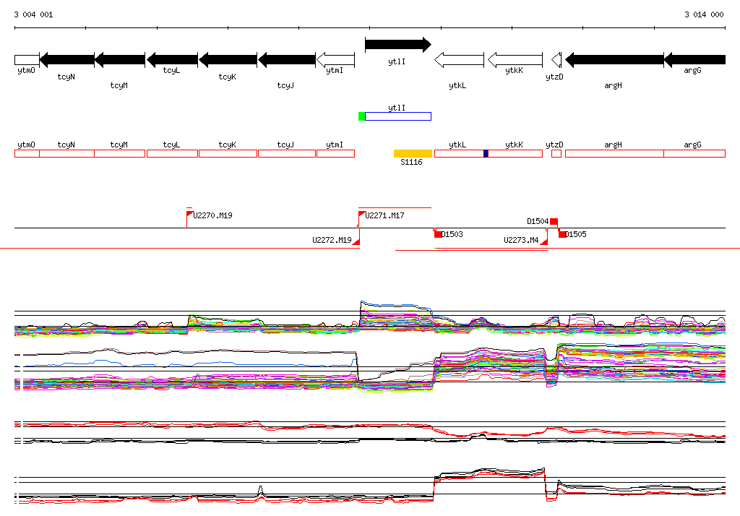Click the red-outlined ytkL annotation box

pyautogui.click(x=459, y=153)
